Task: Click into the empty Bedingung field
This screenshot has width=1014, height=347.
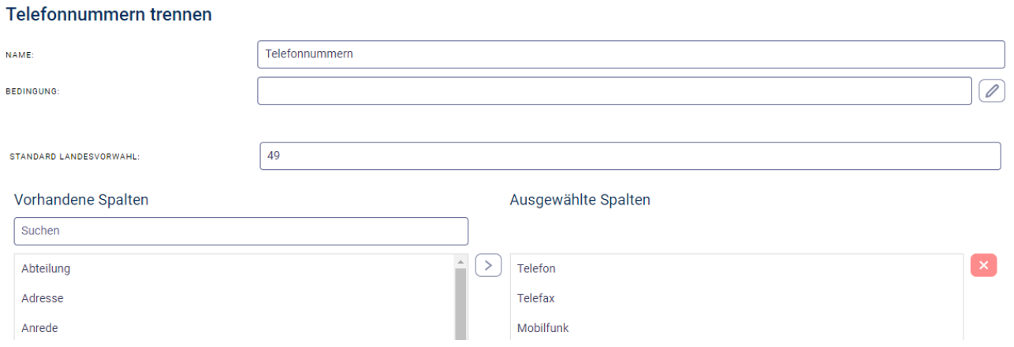Action: [614, 91]
